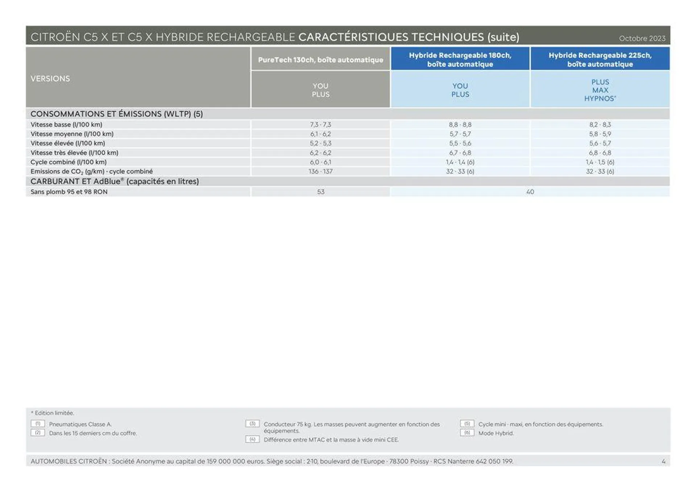
Task: Select footnote 'Mode Hybrid.'
Action: tap(496, 433)
